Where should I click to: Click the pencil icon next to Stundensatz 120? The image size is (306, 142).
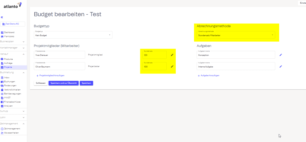[x=172, y=55]
